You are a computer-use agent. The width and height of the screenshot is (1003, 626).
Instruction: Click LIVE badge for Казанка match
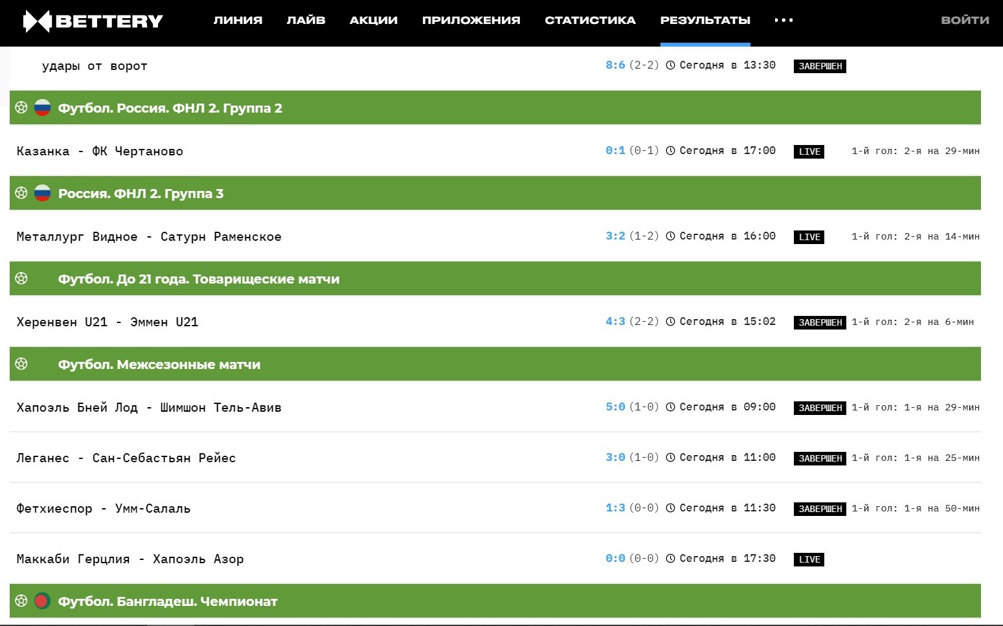(809, 151)
